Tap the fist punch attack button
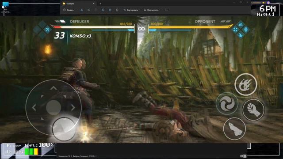The height and width of the screenshot is (159, 283). [253, 110]
